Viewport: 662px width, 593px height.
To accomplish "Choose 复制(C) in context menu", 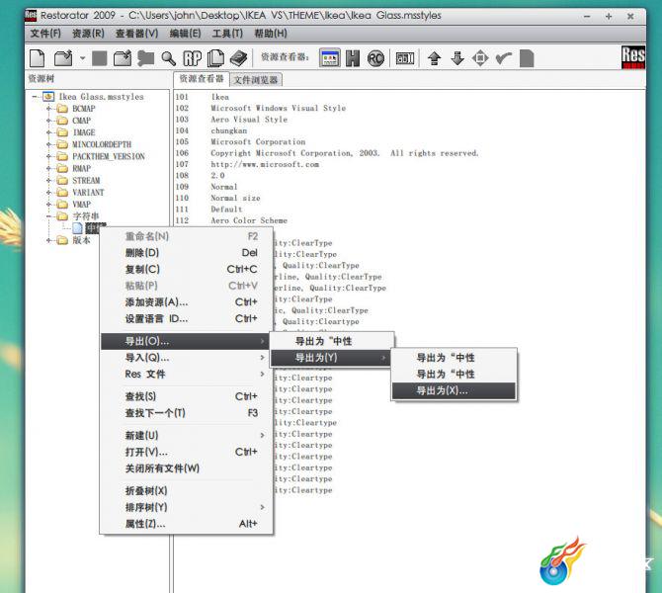I will (x=187, y=269).
